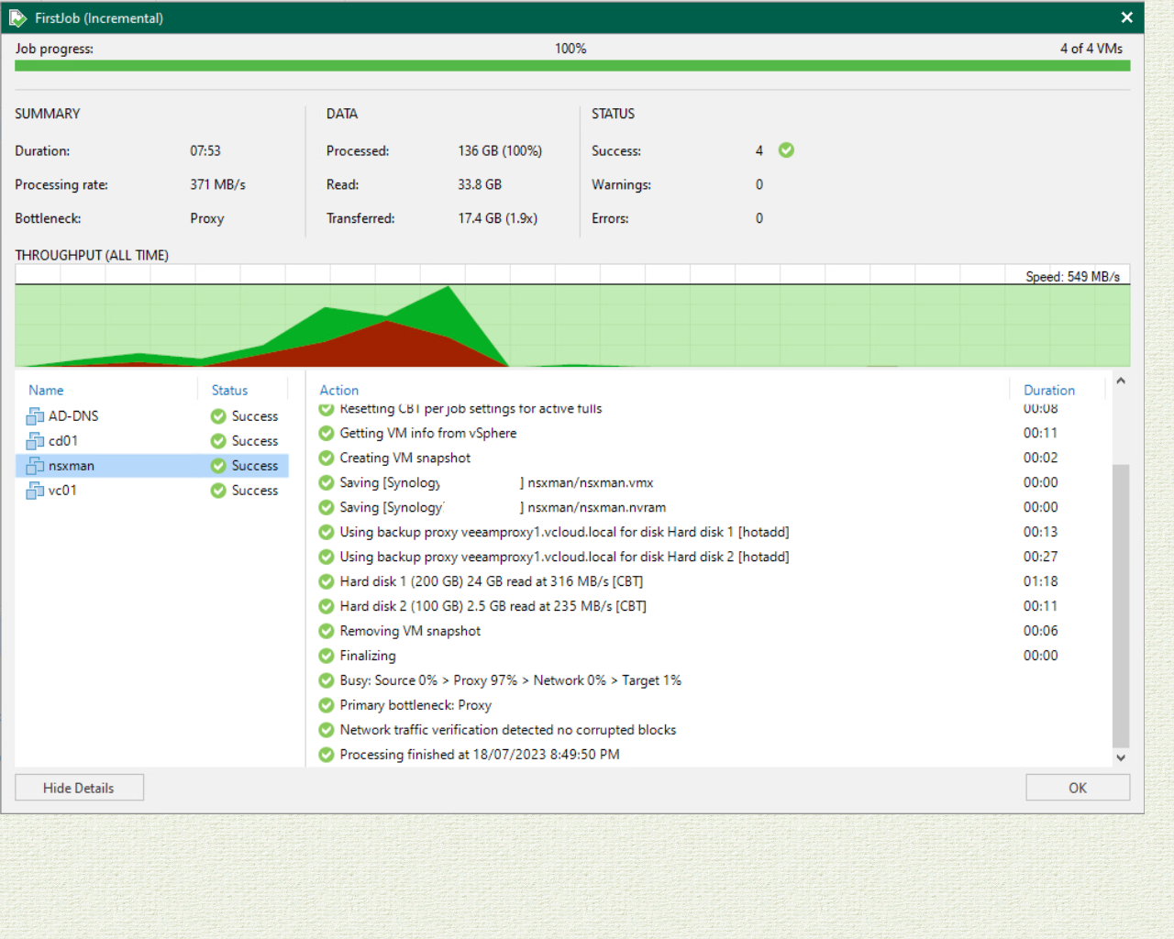The height and width of the screenshot is (939, 1174).
Task: Click scroll up arrow in action log
Action: tap(1121, 381)
